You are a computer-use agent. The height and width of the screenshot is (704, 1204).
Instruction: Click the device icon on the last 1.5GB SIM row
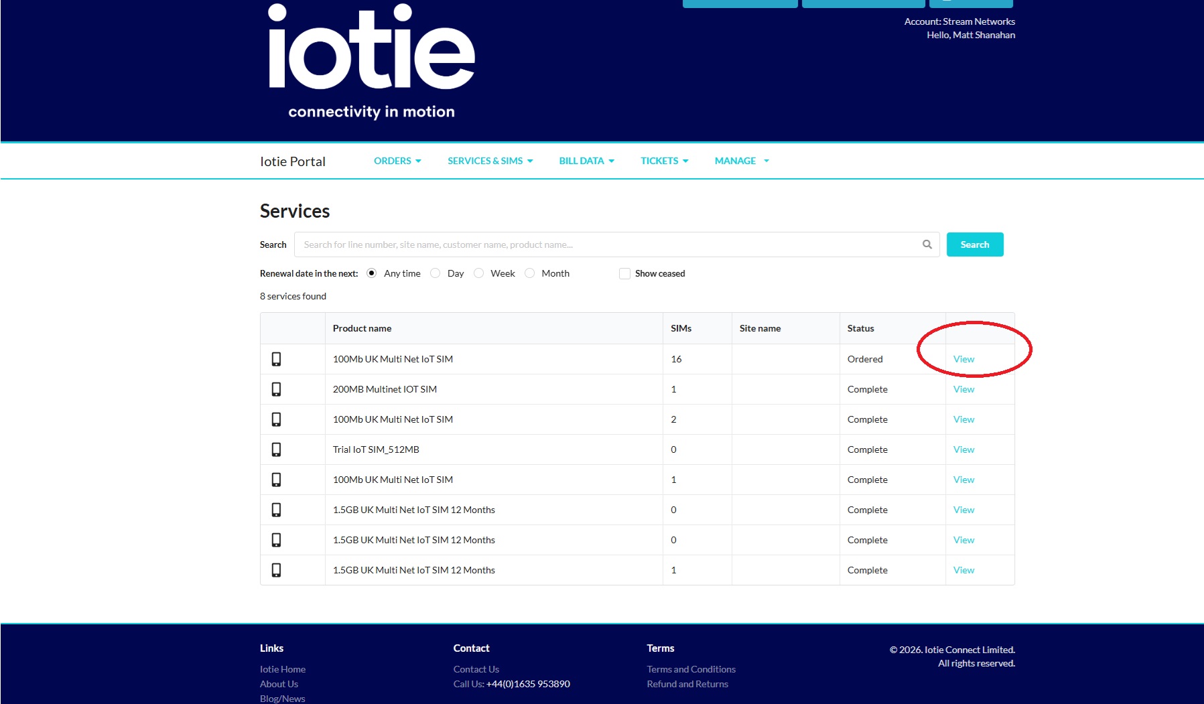278,570
